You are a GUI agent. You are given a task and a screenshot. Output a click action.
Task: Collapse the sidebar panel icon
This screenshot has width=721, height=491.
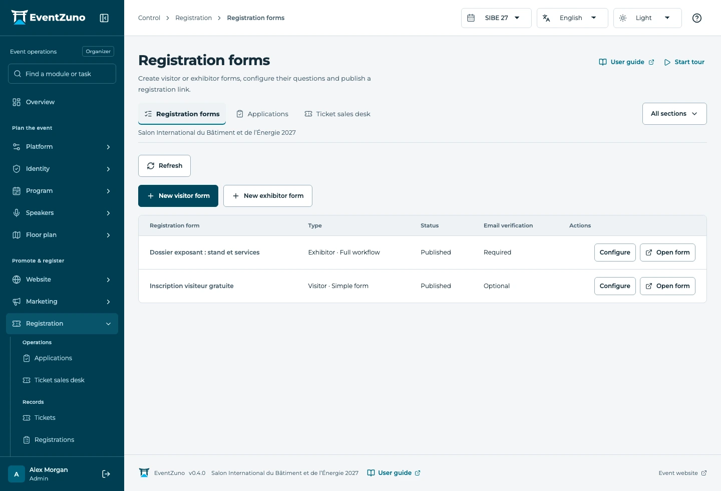pyautogui.click(x=104, y=18)
